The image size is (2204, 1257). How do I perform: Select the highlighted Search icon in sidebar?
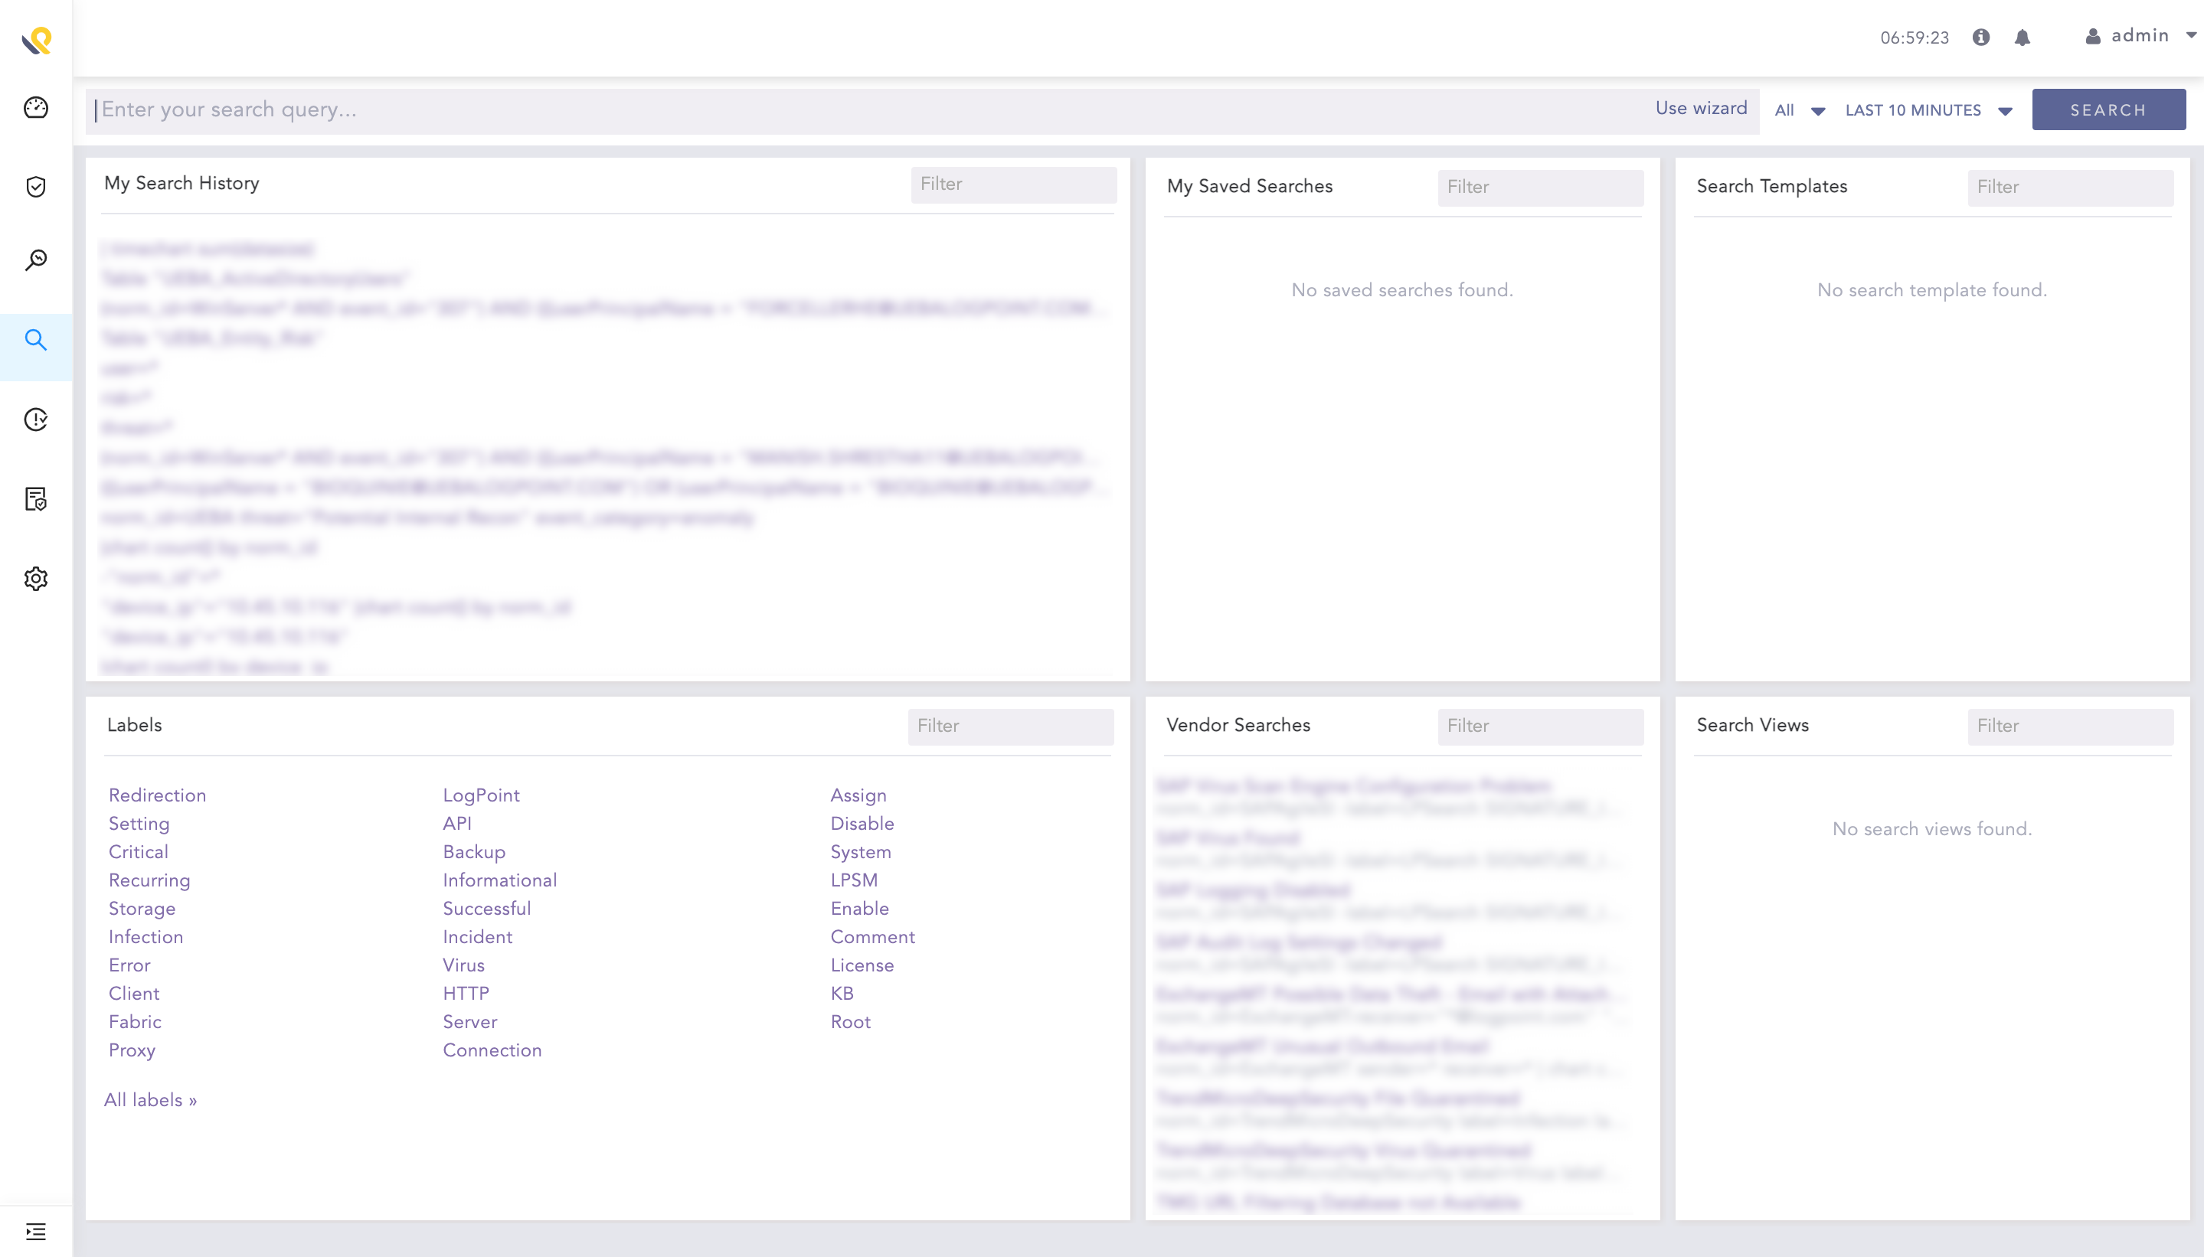(35, 339)
